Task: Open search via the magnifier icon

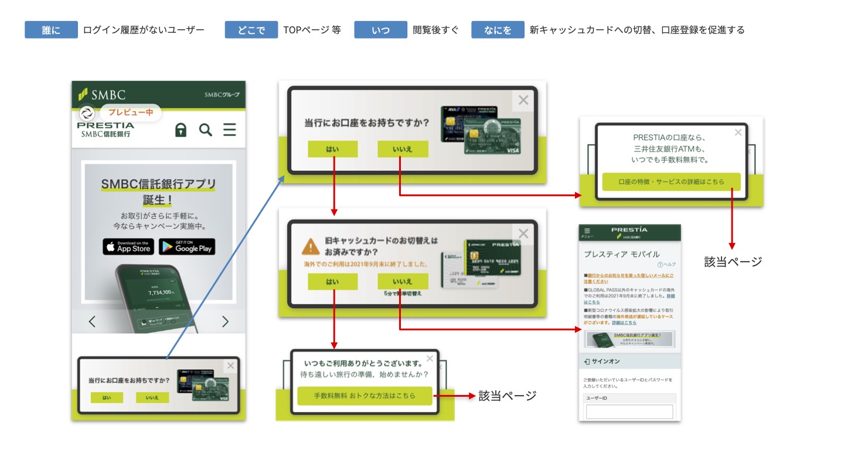Action: [205, 130]
